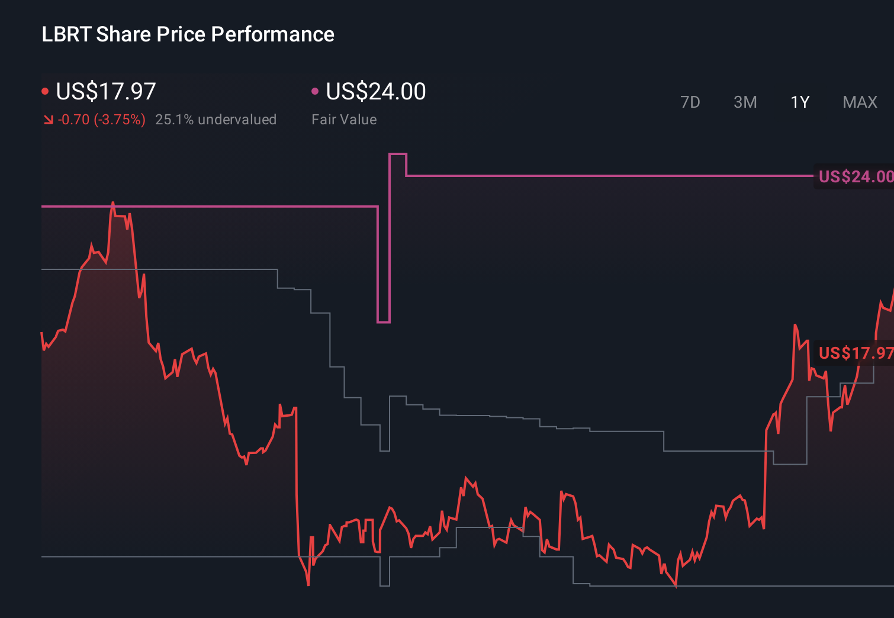Image resolution: width=894 pixels, height=618 pixels.
Task: Click the top of the pink fair value spike
Action: click(397, 154)
